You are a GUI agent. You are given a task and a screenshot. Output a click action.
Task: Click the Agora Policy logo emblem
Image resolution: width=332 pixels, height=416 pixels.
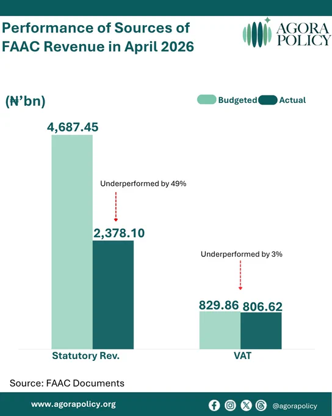[257, 33]
